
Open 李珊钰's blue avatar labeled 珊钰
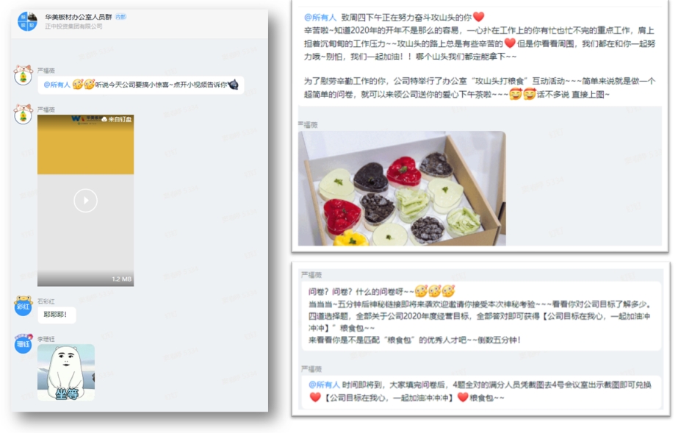pyautogui.click(x=23, y=344)
